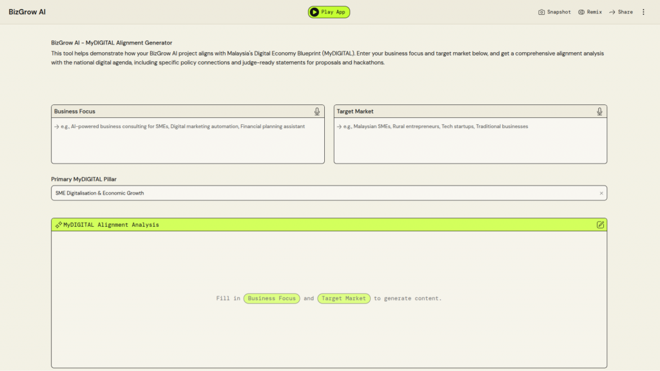Click the edit pencil icon in the Alignment Analysis header
This screenshot has height=371, width=660.
[600, 225]
